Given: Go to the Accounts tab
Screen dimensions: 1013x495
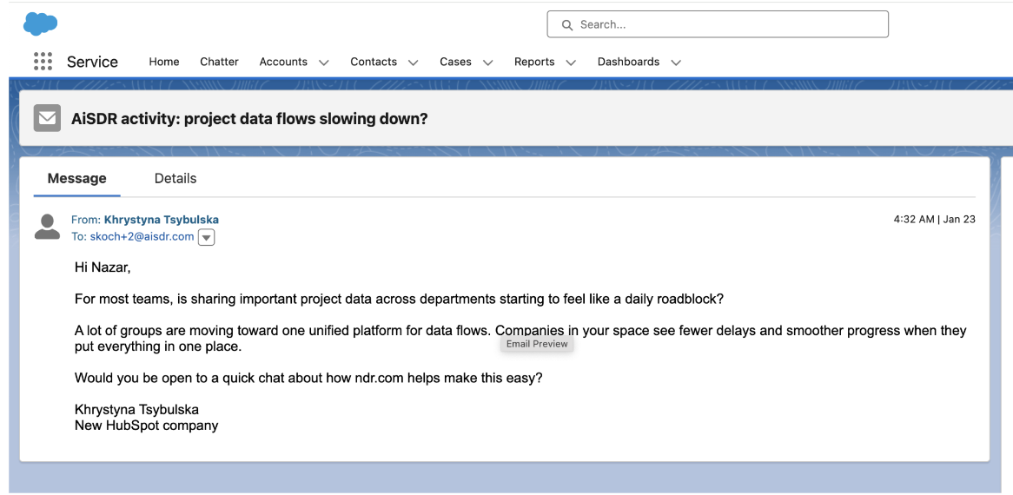Looking at the screenshot, I should [x=283, y=62].
